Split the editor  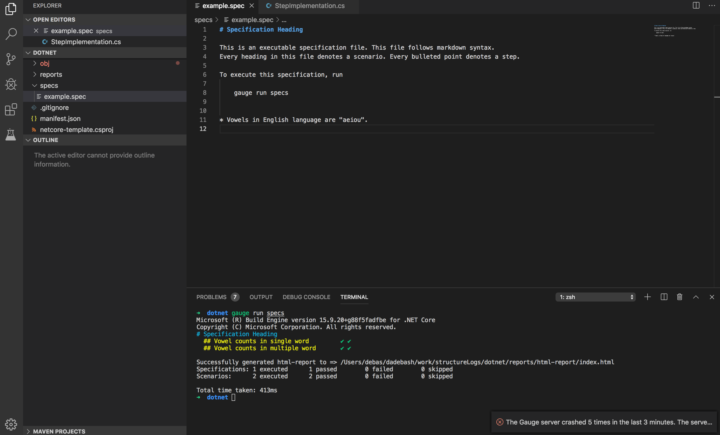[696, 6]
